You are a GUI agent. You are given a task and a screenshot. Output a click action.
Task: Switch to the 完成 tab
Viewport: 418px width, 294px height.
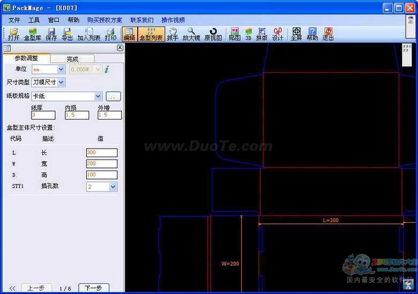[x=72, y=59]
